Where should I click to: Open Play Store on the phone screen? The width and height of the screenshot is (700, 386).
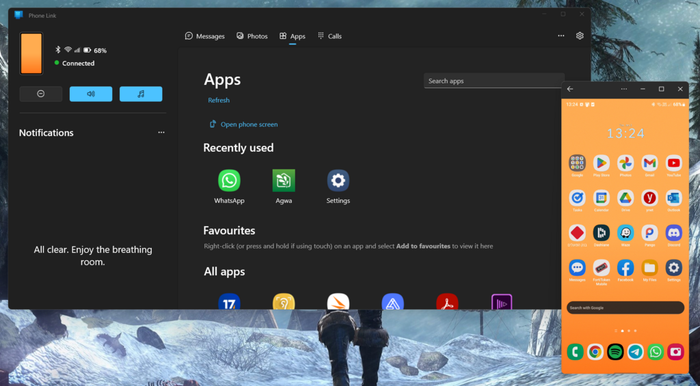602,163
